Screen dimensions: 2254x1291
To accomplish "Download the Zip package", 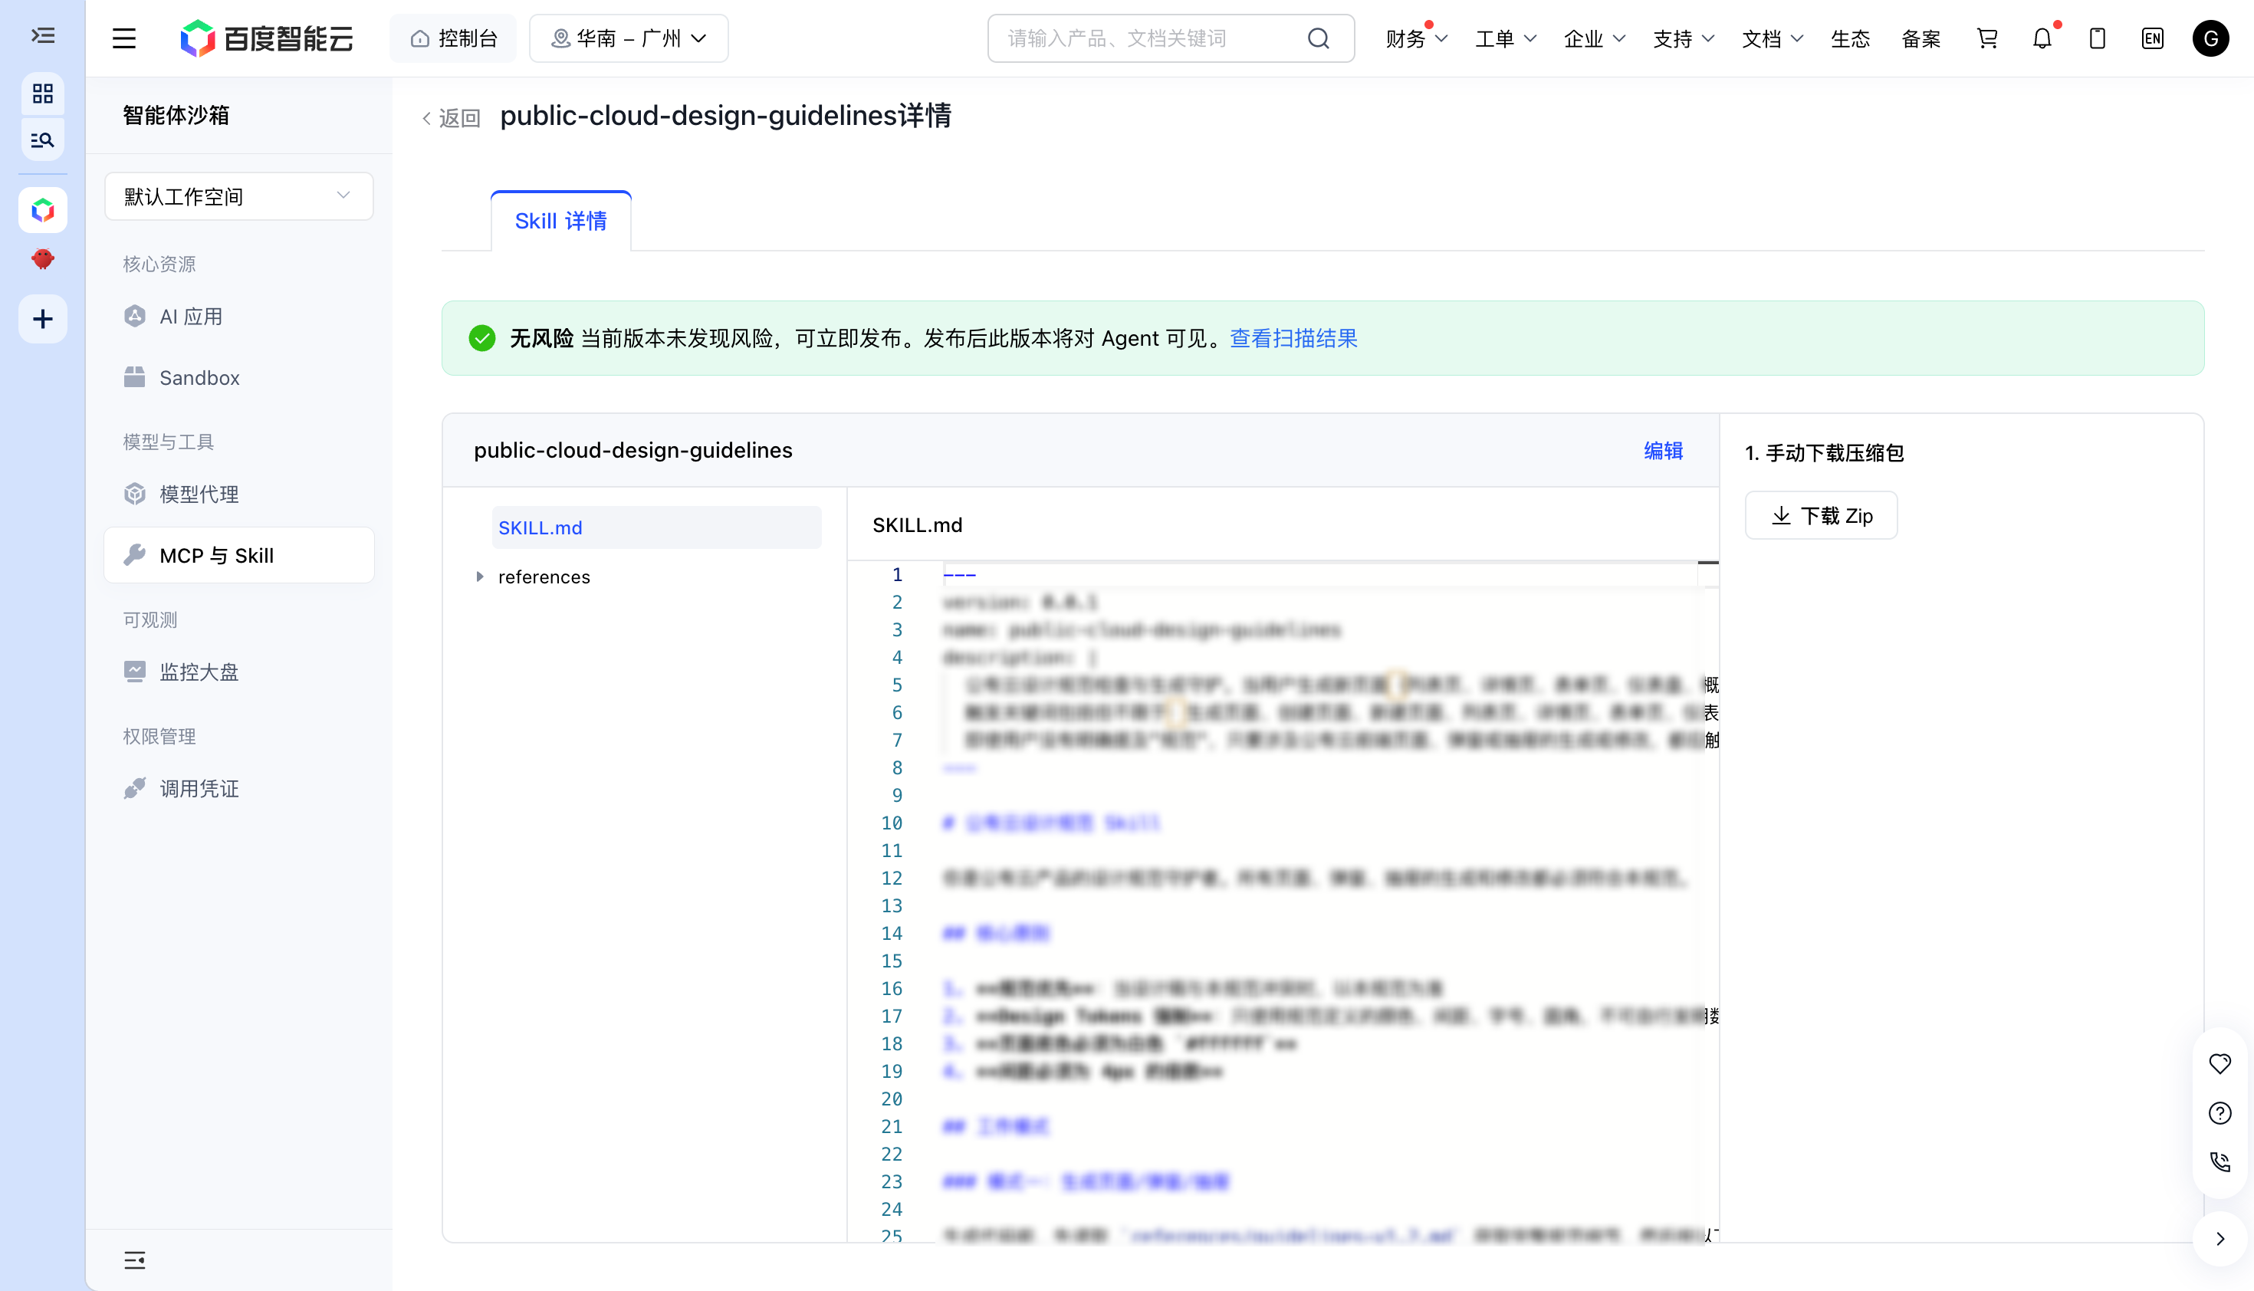I will tap(1822, 515).
